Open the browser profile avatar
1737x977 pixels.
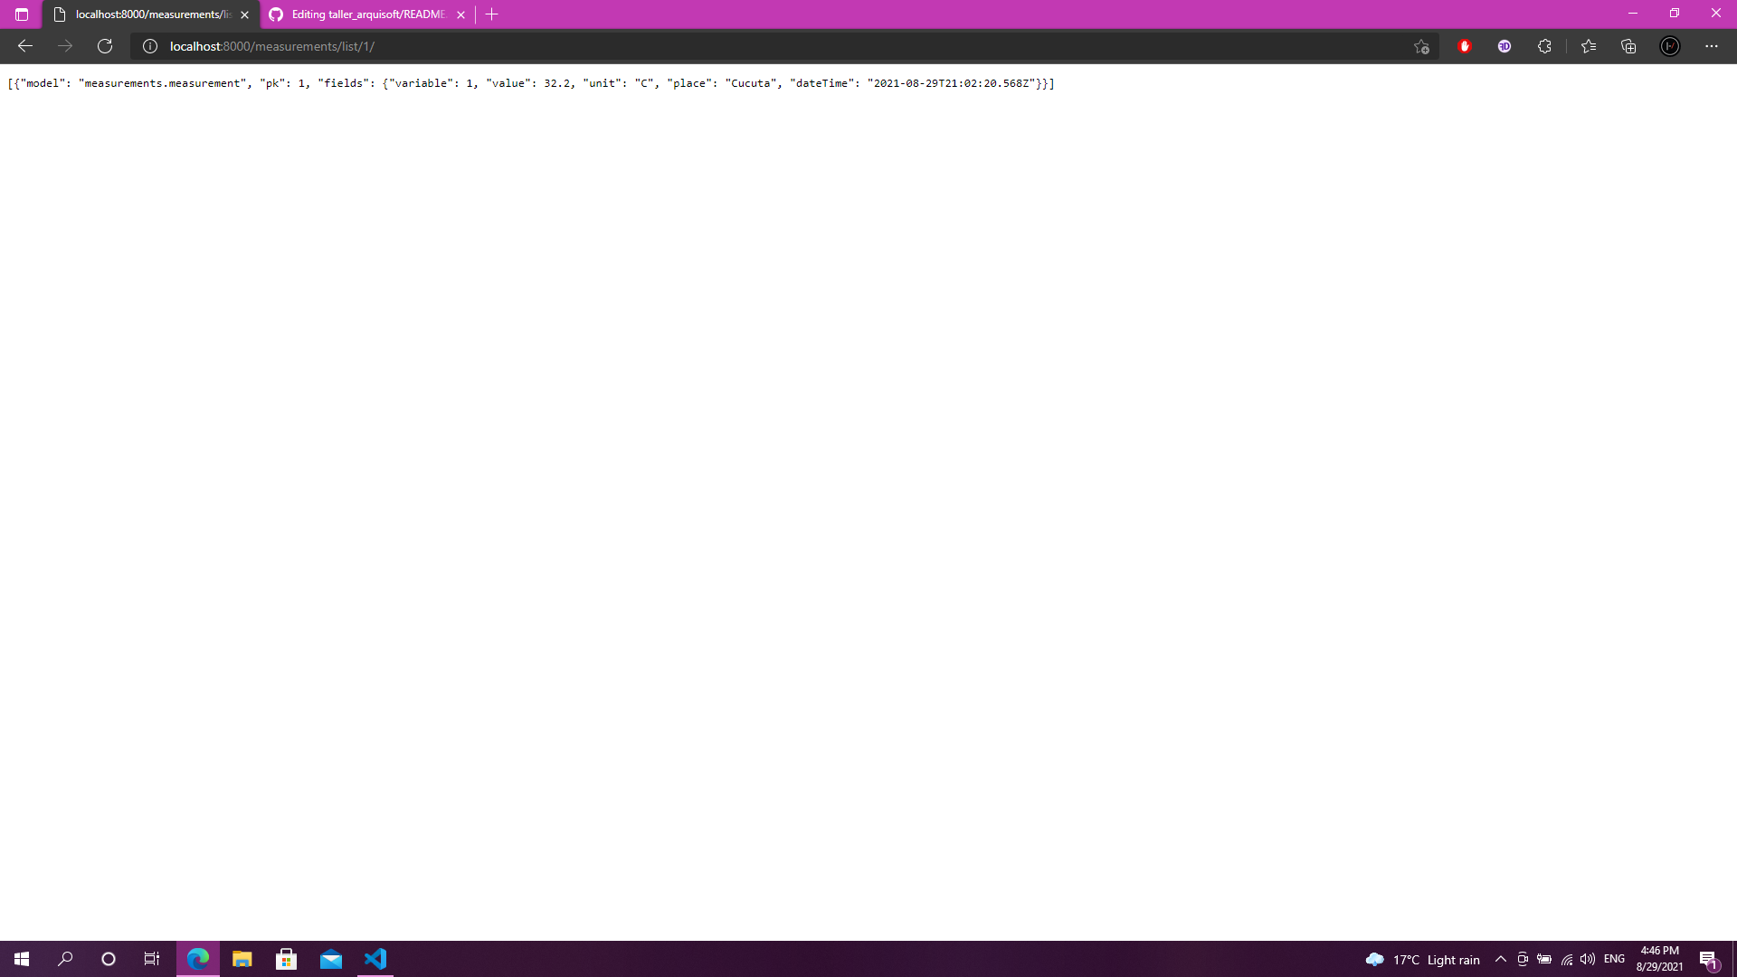pyautogui.click(x=1670, y=46)
